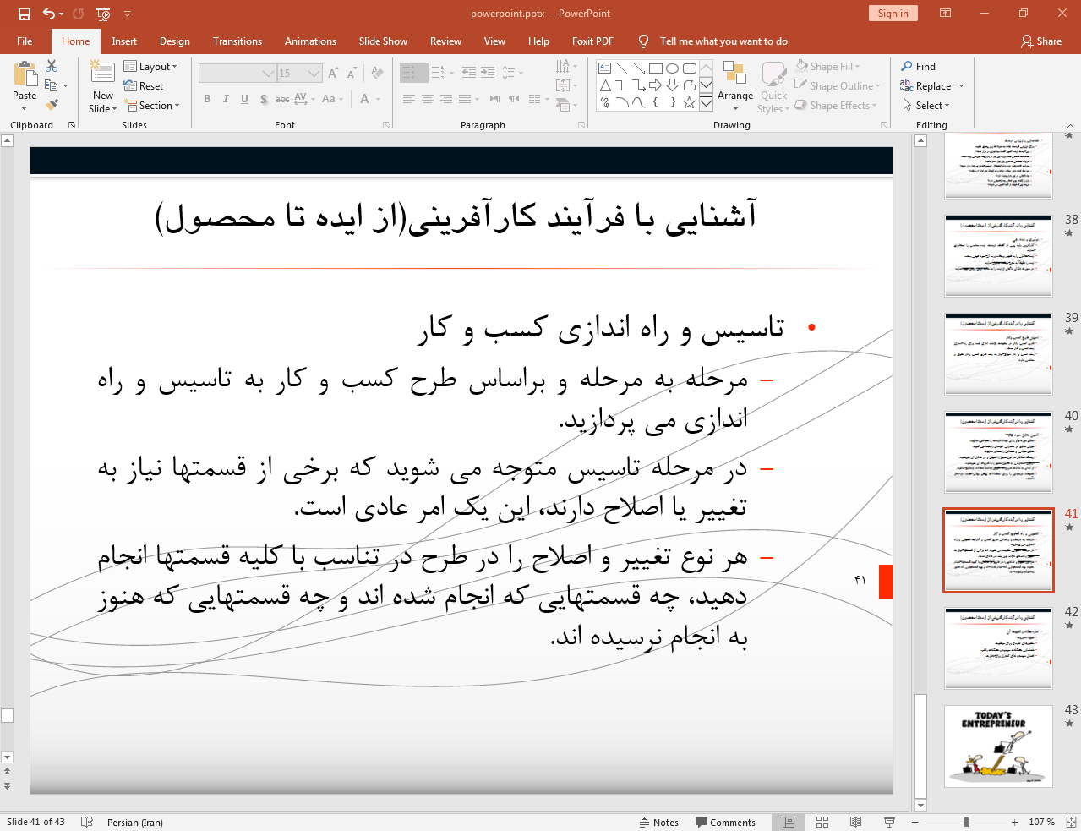Click Clear All Formatting icon
1081x831 pixels.
[x=378, y=74]
